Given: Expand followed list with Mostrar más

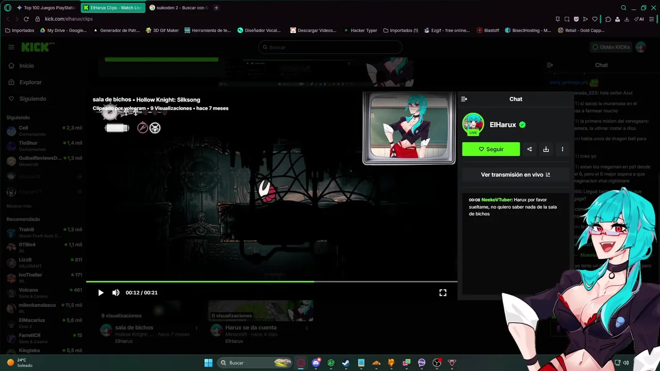Looking at the screenshot, I should point(19,206).
